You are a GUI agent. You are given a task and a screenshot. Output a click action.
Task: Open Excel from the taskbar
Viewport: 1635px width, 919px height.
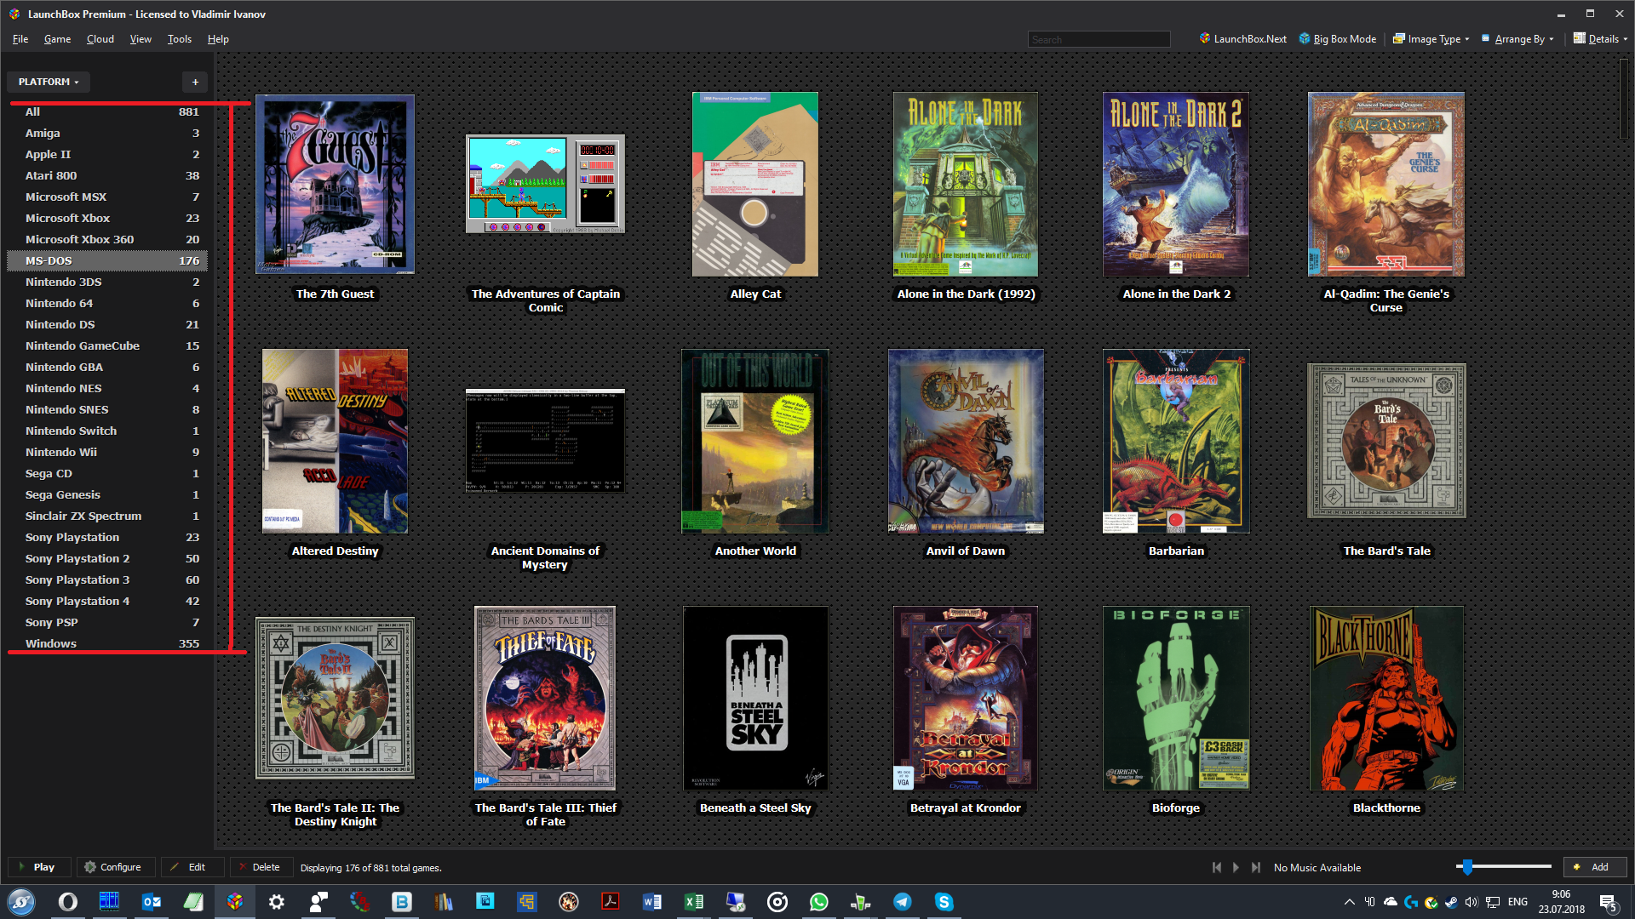click(x=694, y=902)
